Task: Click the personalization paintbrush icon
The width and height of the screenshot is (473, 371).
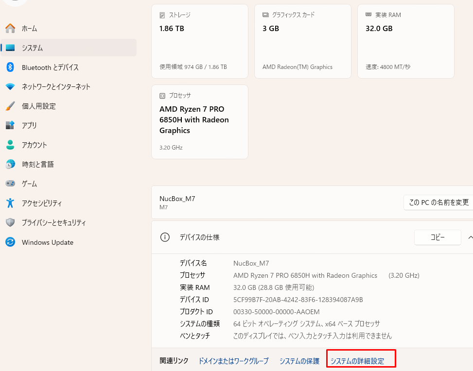Action: point(10,106)
